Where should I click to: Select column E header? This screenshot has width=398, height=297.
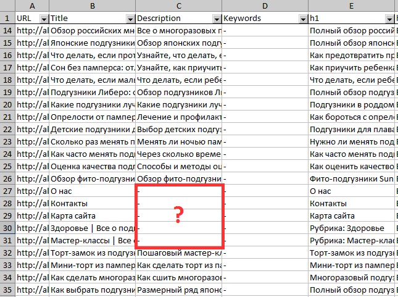click(x=351, y=6)
